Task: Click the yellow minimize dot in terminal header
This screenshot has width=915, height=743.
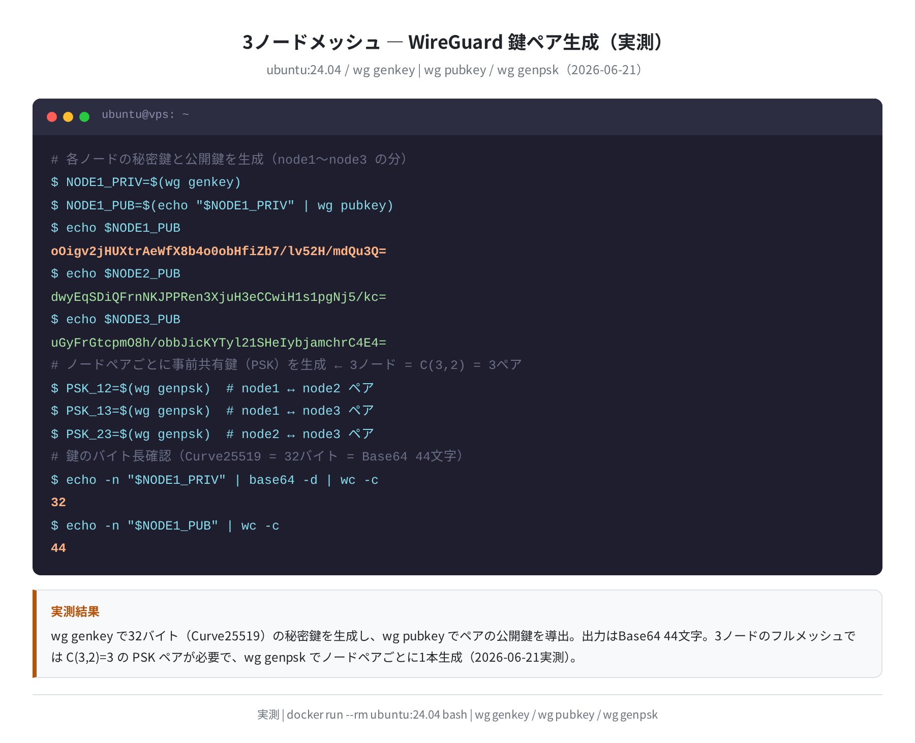Action: pyautogui.click(x=68, y=117)
